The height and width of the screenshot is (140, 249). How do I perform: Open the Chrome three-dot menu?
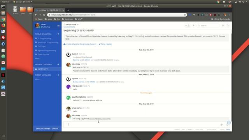[229, 15]
